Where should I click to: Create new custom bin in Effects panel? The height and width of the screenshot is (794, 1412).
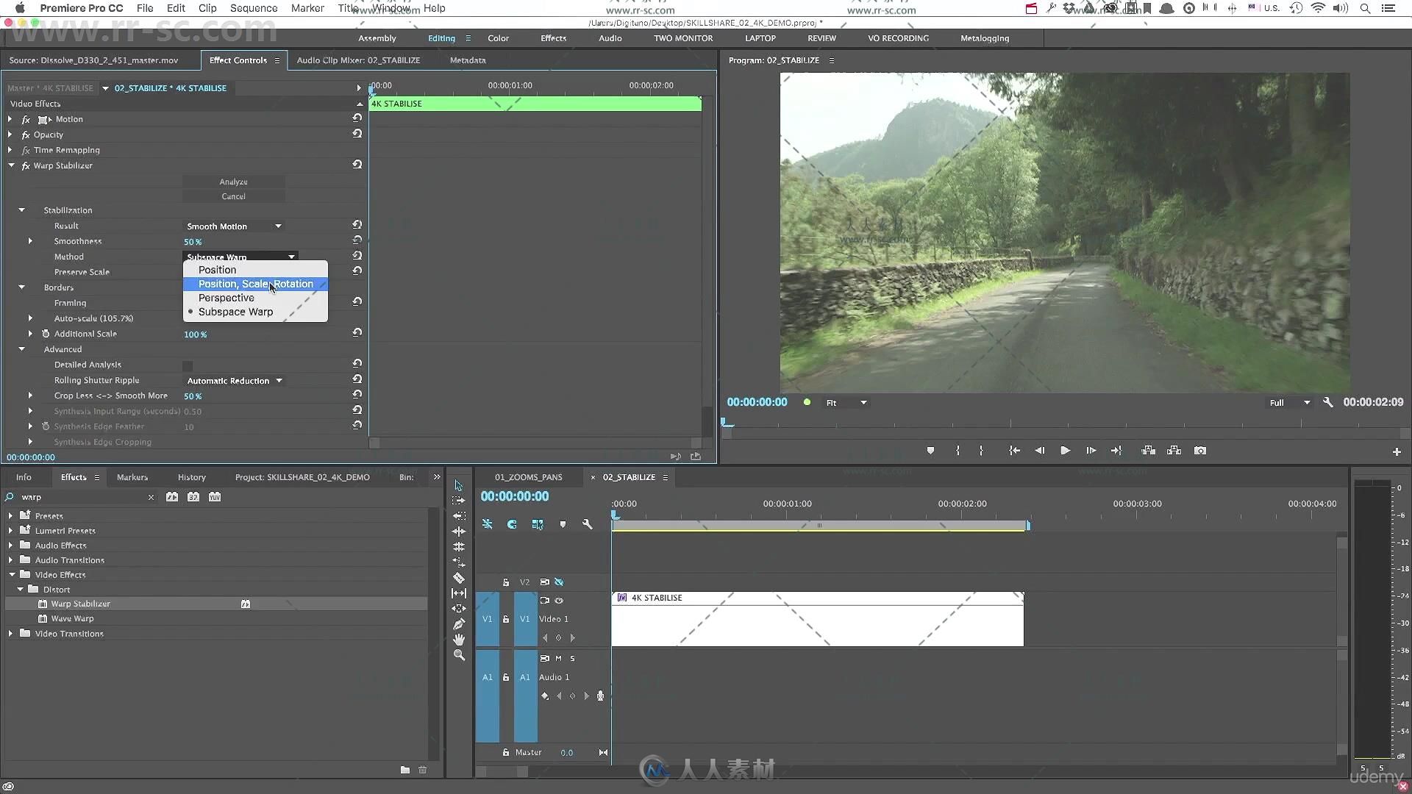404,770
